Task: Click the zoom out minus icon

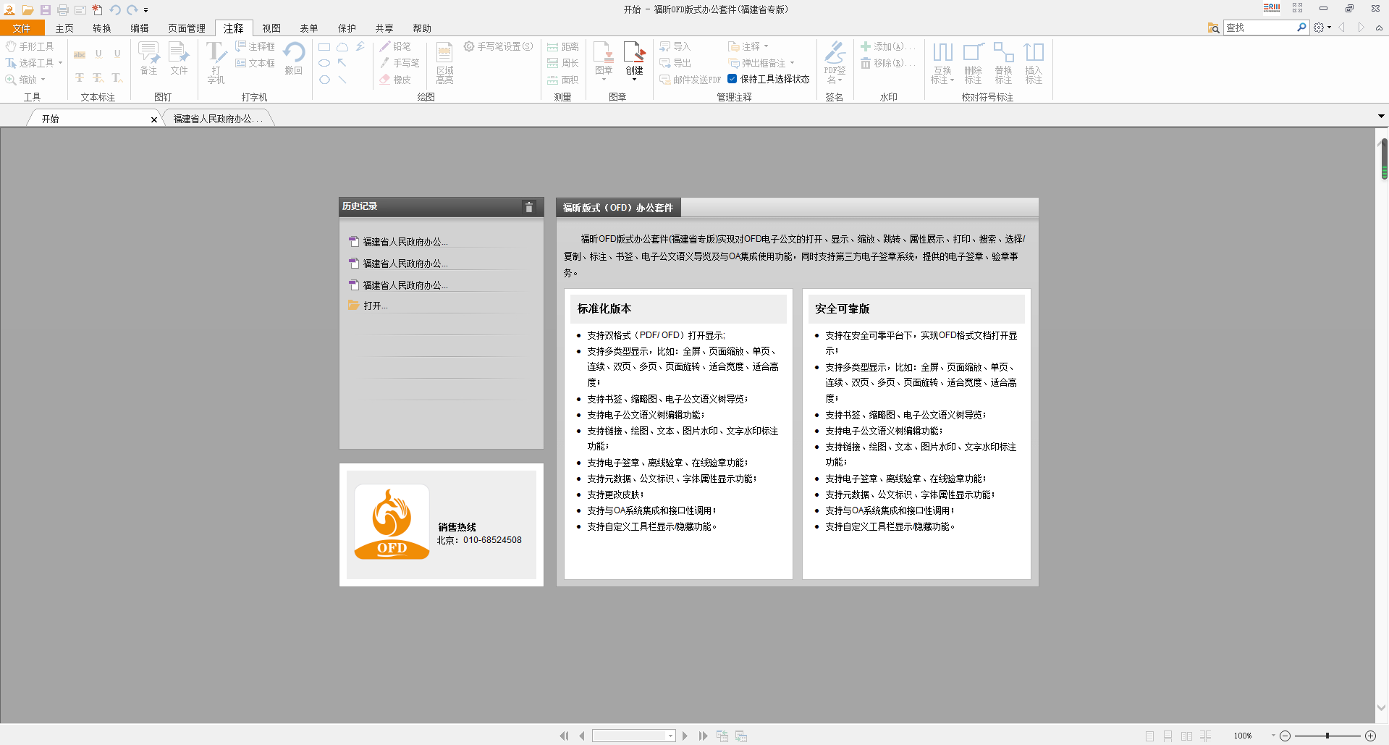Action: click(x=1285, y=736)
